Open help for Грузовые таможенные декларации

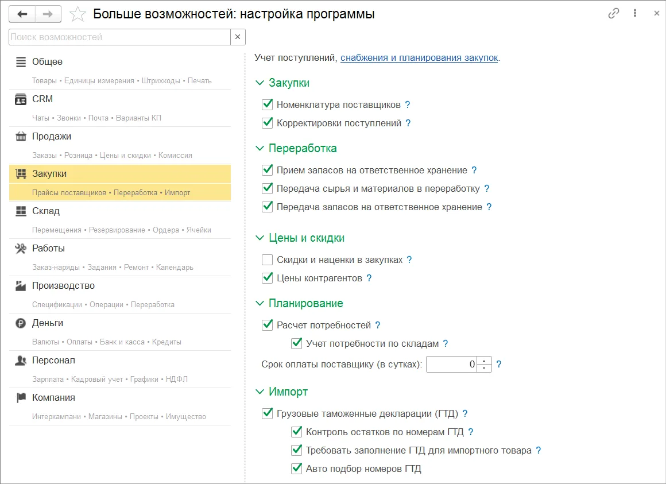(x=465, y=413)
